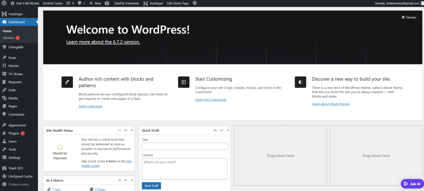Image resolution: width=424 pixels, height=191 pixels.
Task: Open the Updates submenu with badge 4
Action: tap(11, 38)
